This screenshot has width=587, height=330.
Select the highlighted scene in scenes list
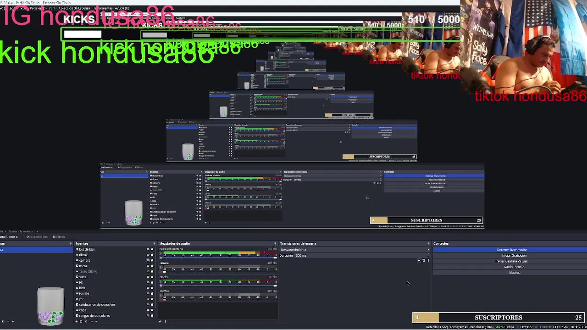pos(36,249)
